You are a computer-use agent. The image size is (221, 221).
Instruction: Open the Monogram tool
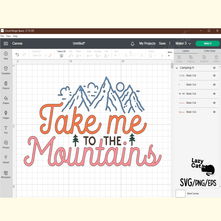coord(6,174)
